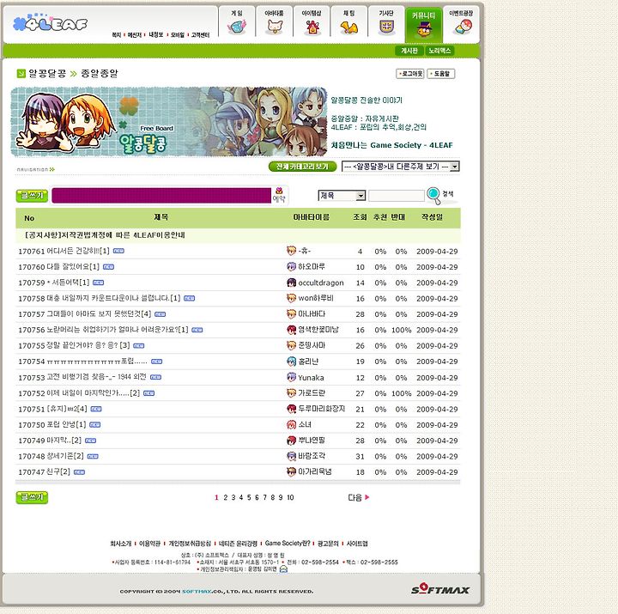Click the avatar icon next to 아나바다
Viewport: 618px width, 614px height.
(x=291, y=314)
